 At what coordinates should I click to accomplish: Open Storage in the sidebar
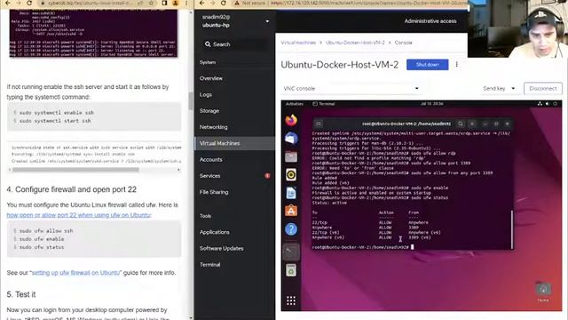click(209, 111)
